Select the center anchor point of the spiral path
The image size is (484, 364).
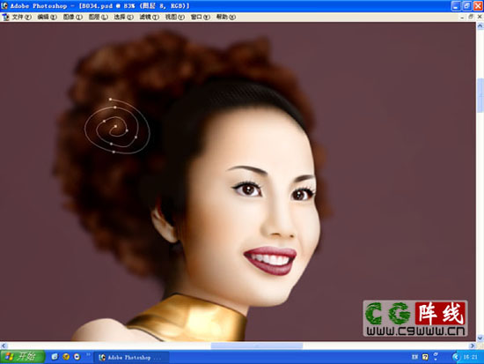click(x=115, y=126)
